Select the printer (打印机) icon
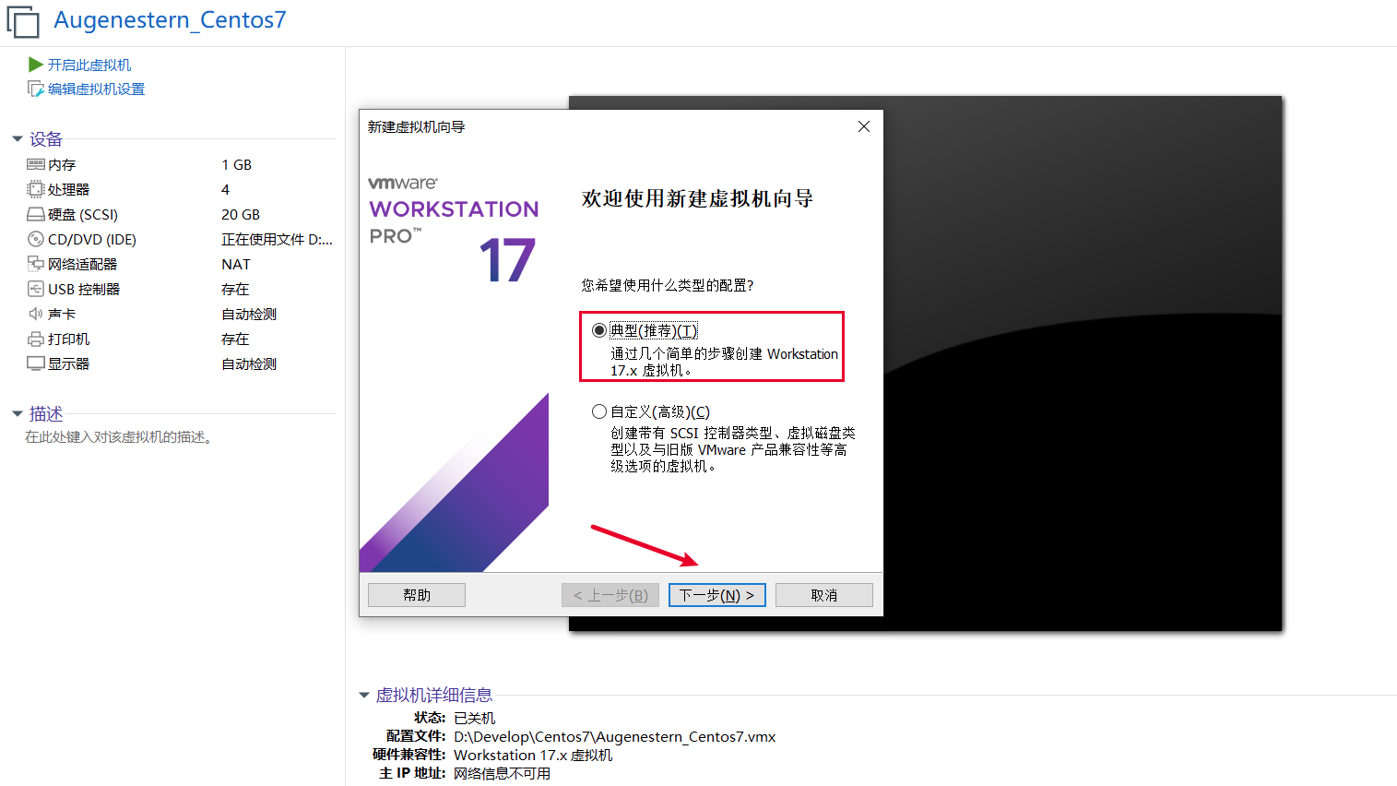This screenshot has width=1397, height=786. 36,339
